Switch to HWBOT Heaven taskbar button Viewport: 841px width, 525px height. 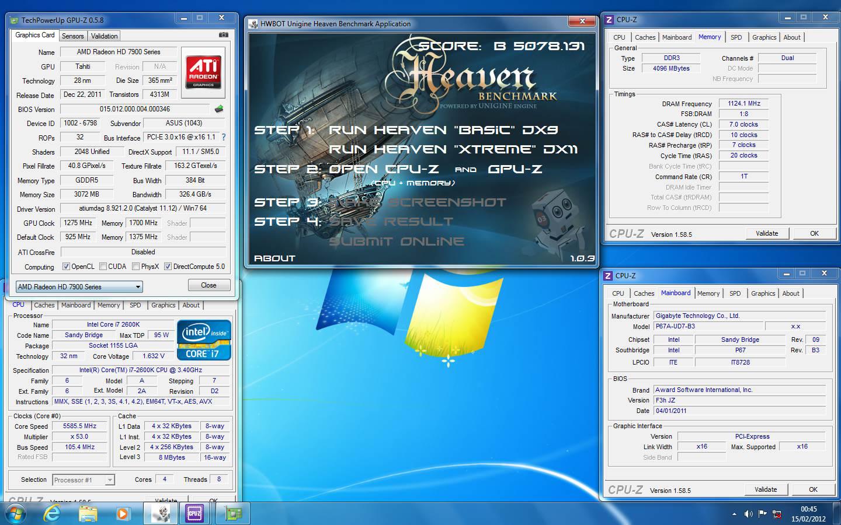(161, 513)
